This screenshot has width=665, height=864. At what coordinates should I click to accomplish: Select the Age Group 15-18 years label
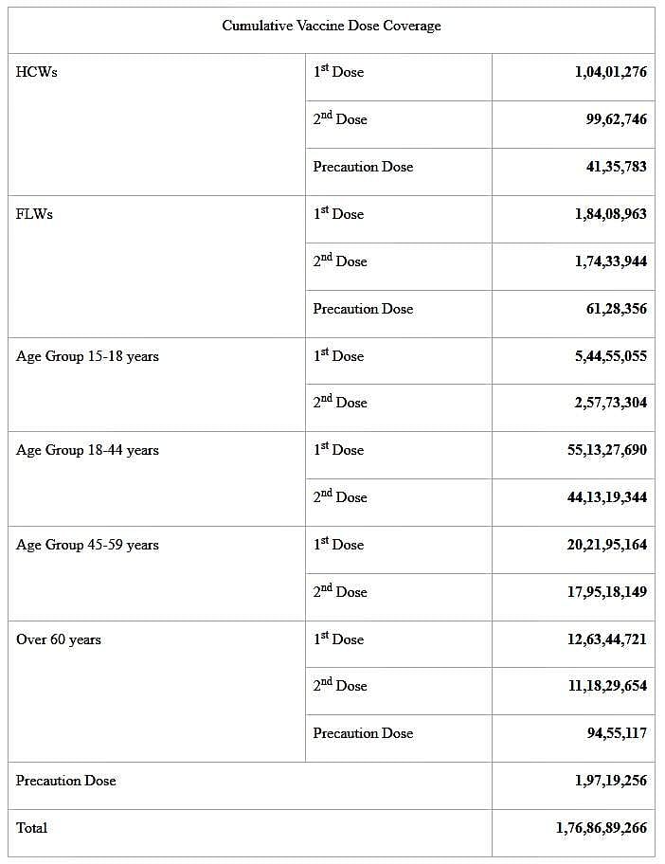click(x=87, y=356)
